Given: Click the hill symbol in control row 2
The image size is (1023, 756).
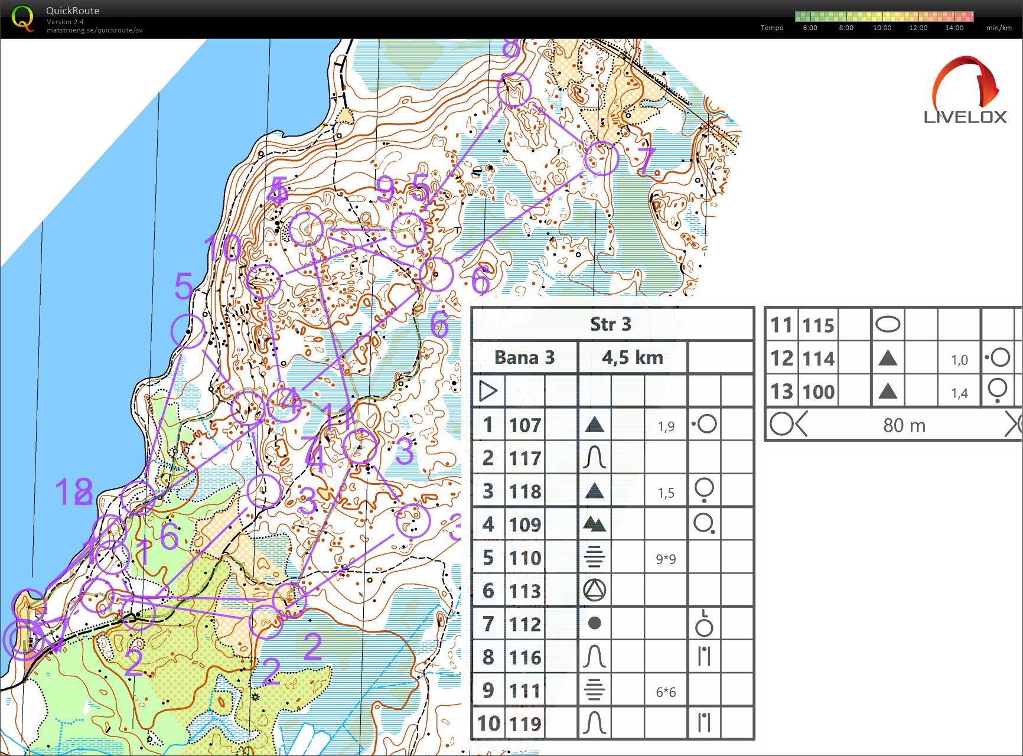Looking at the screenshot, I should click(595, 457).
